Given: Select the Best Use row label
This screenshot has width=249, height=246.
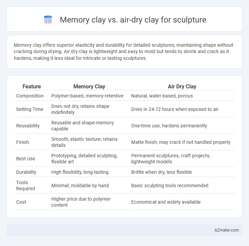Looking at the screenshot, I should pos(26,159).
